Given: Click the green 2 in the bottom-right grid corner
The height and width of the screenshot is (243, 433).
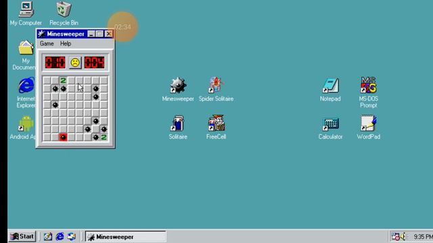Looking at the screenshot, I should (104, 137).
